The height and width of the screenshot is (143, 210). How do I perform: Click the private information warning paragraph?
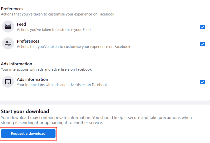96,120
